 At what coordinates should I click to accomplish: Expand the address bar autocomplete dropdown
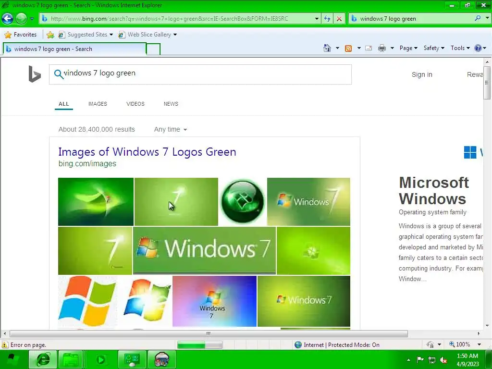coord(317,19)
